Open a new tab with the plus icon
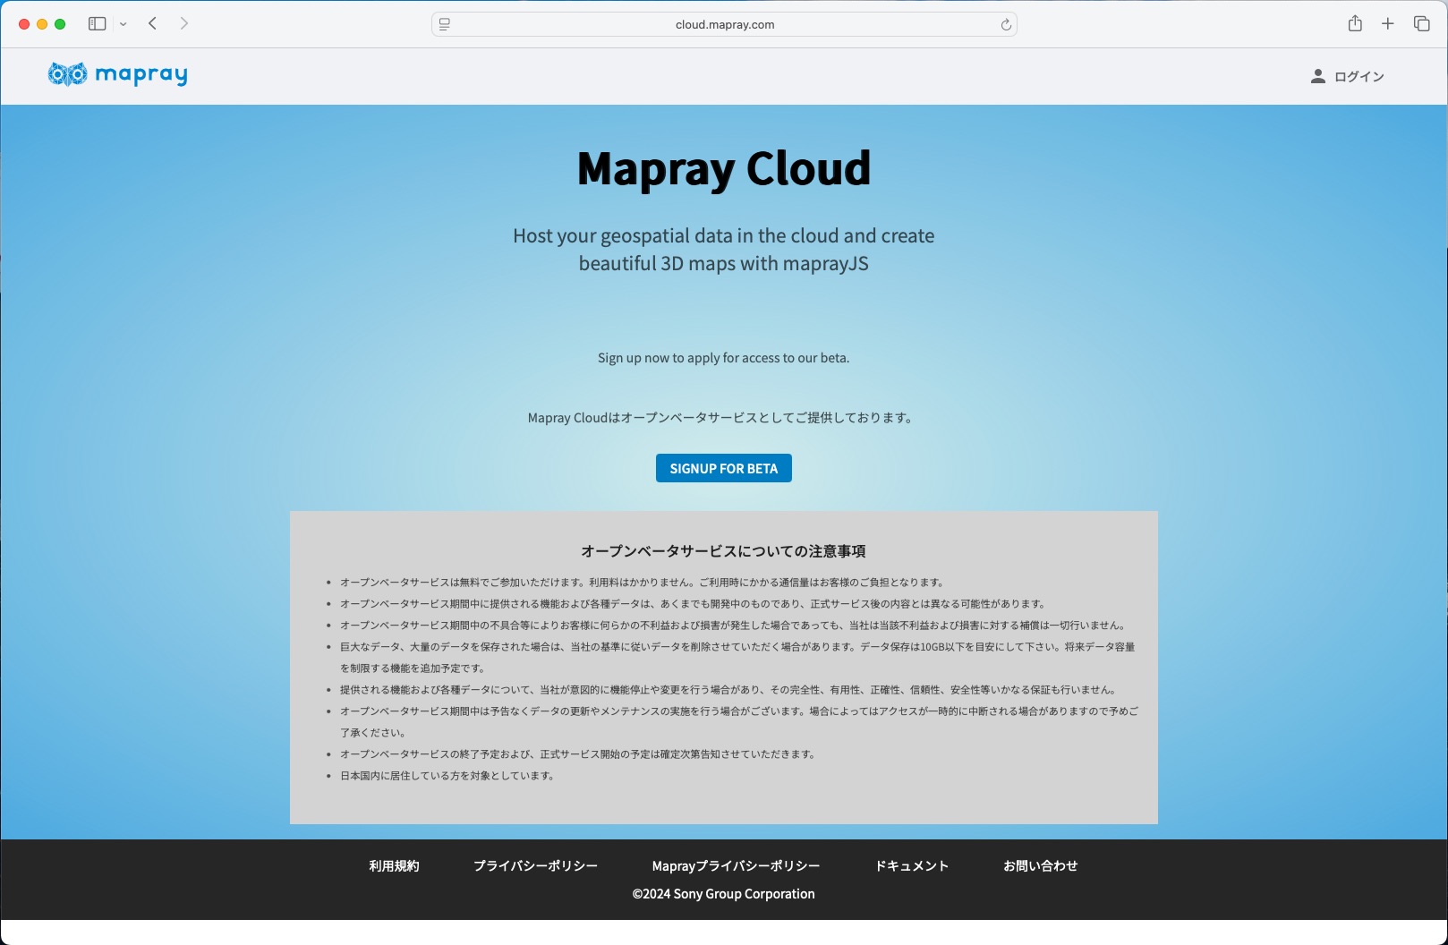 pyautogui.click(x=1387, y=24)
